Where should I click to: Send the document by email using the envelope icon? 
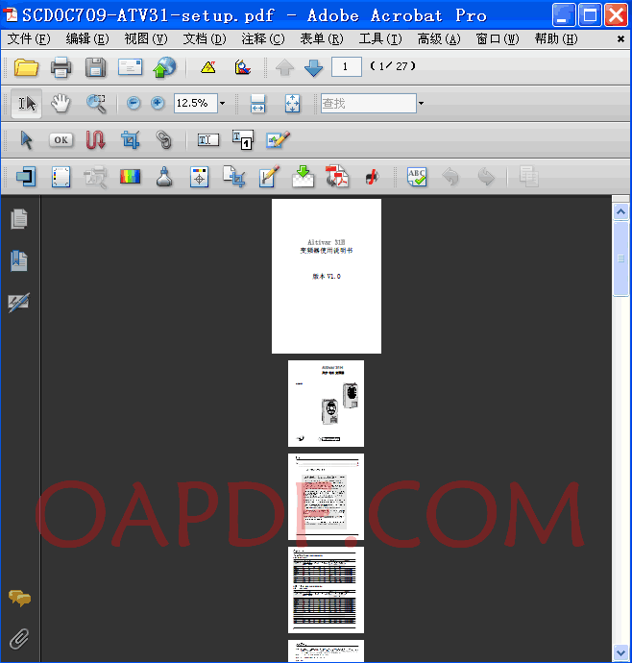click(x=131, y=67)
